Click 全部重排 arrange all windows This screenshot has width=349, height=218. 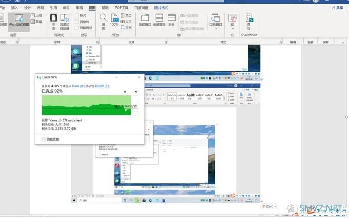[x=159, y=20]
